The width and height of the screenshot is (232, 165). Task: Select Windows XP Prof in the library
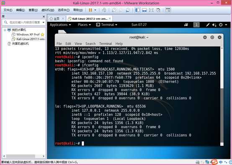(x=28, y=35)
